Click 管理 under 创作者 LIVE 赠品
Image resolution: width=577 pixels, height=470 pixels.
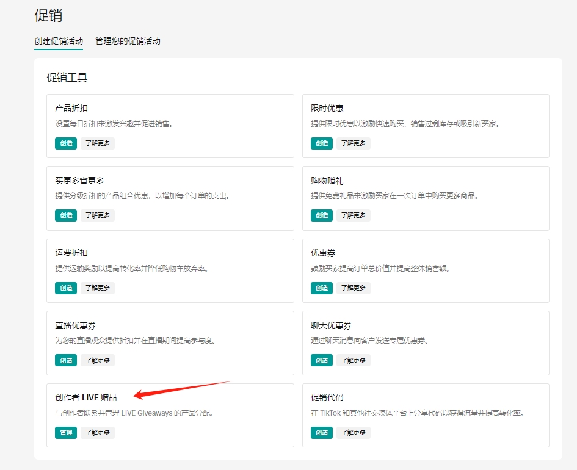(x=65, y=432)
